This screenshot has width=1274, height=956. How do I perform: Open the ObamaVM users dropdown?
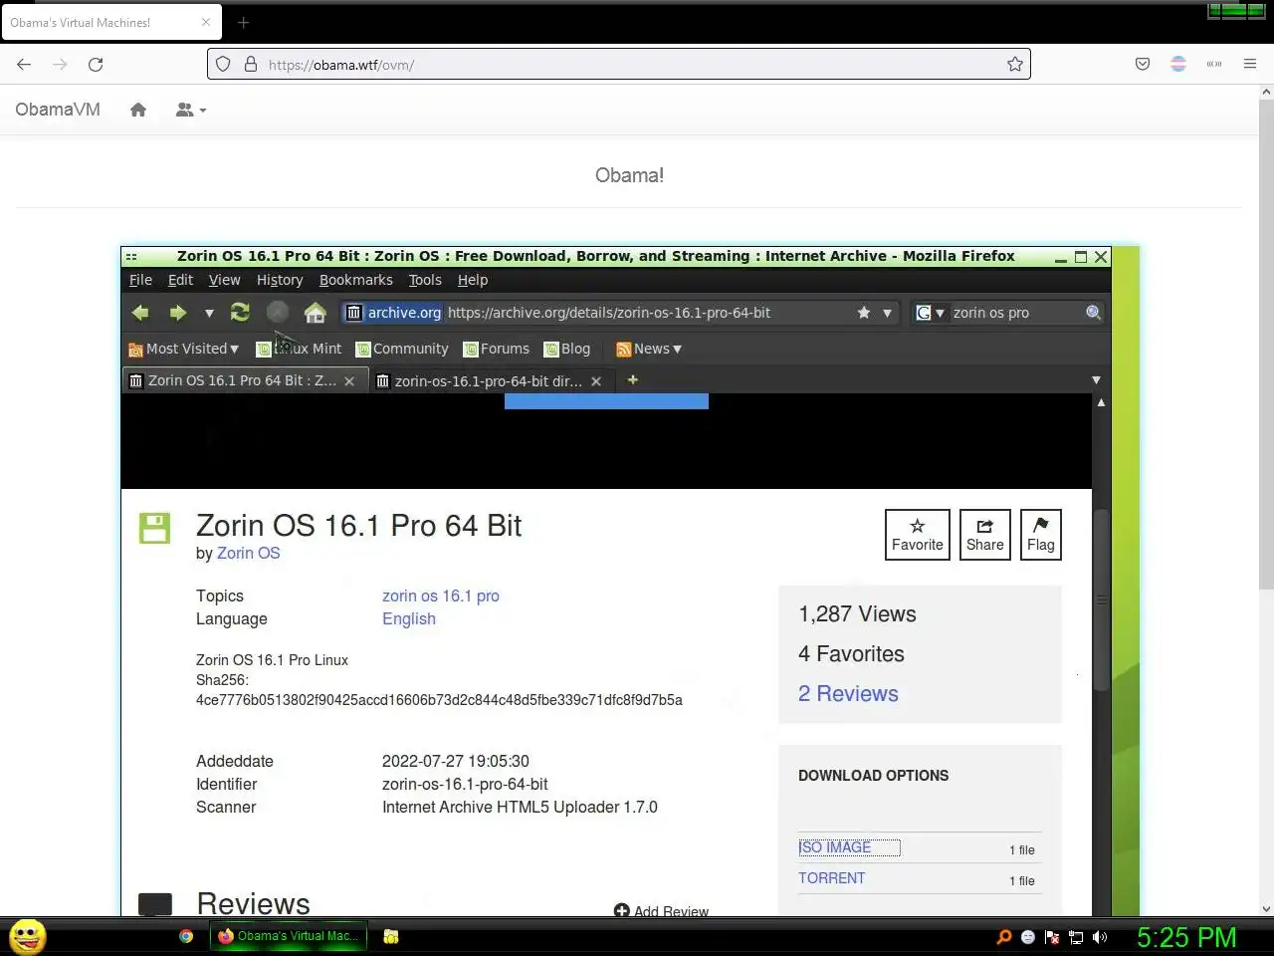click(x=191, y=110)
